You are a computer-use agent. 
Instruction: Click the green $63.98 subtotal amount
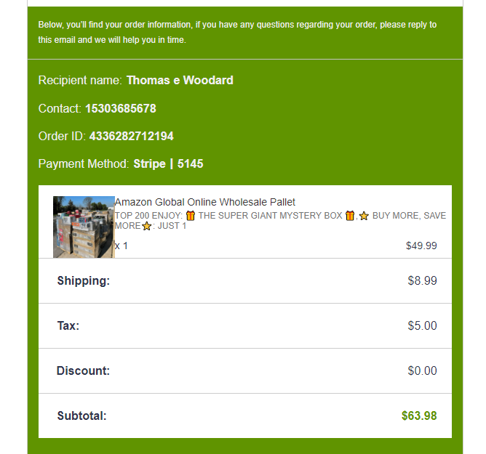tap(419, 416)
